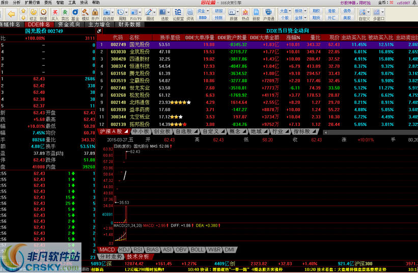Viewport: 418px width, 273px height.
Task: Switch to the 主力增仓 tab
Action: click(99, 24)
